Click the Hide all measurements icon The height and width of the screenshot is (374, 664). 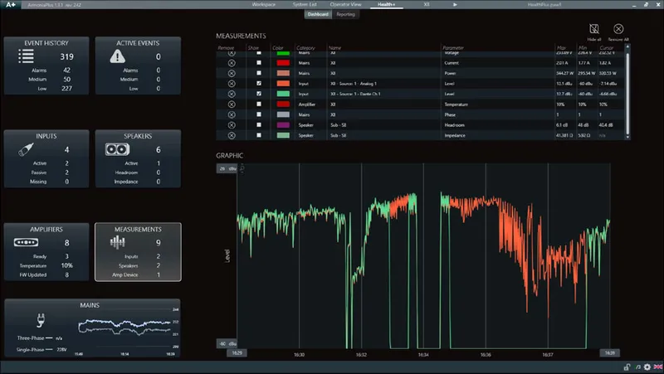tap(594, 29)
